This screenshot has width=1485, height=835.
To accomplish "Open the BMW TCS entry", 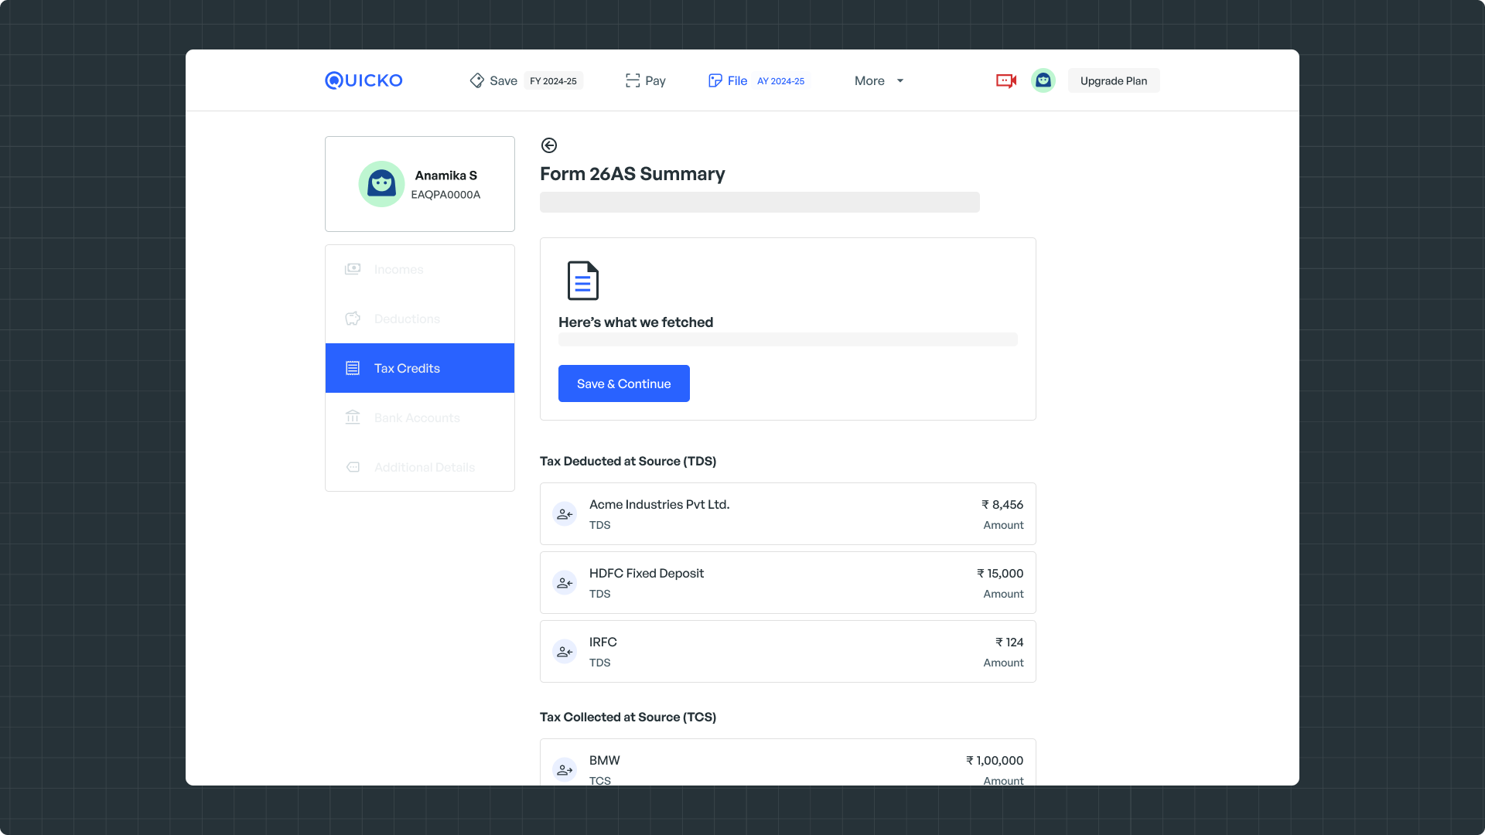I will [x=788, y=763].
